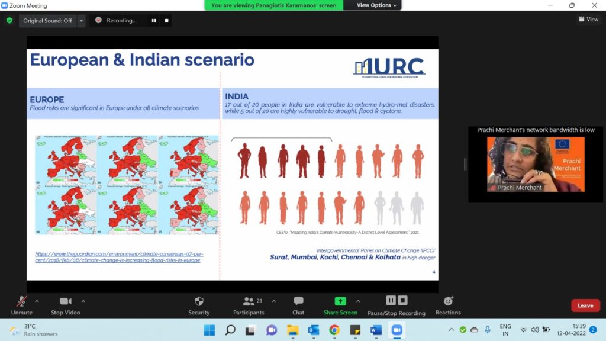Pause recording from top recording bar

154,21
